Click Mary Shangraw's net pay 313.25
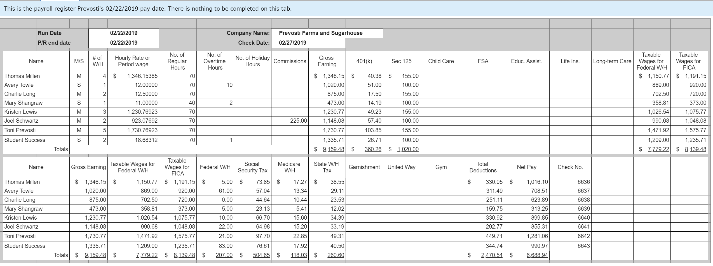This screenshot has height=266, width=713. (x=527, y=209)
